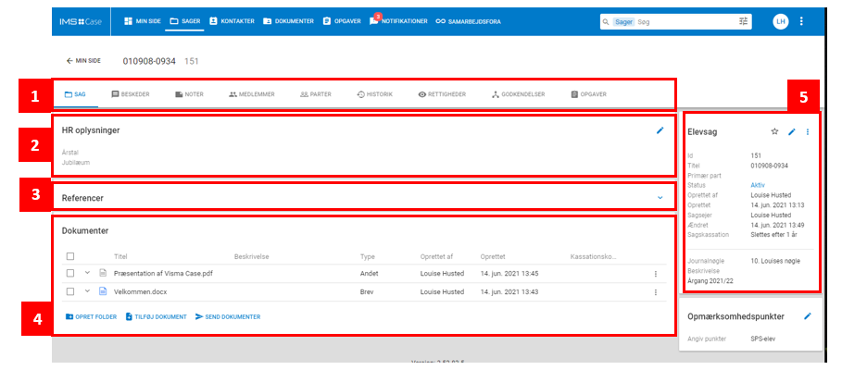Sort by the Type column header
This screenshot has height=370, width=842.
tap(368, 257)
